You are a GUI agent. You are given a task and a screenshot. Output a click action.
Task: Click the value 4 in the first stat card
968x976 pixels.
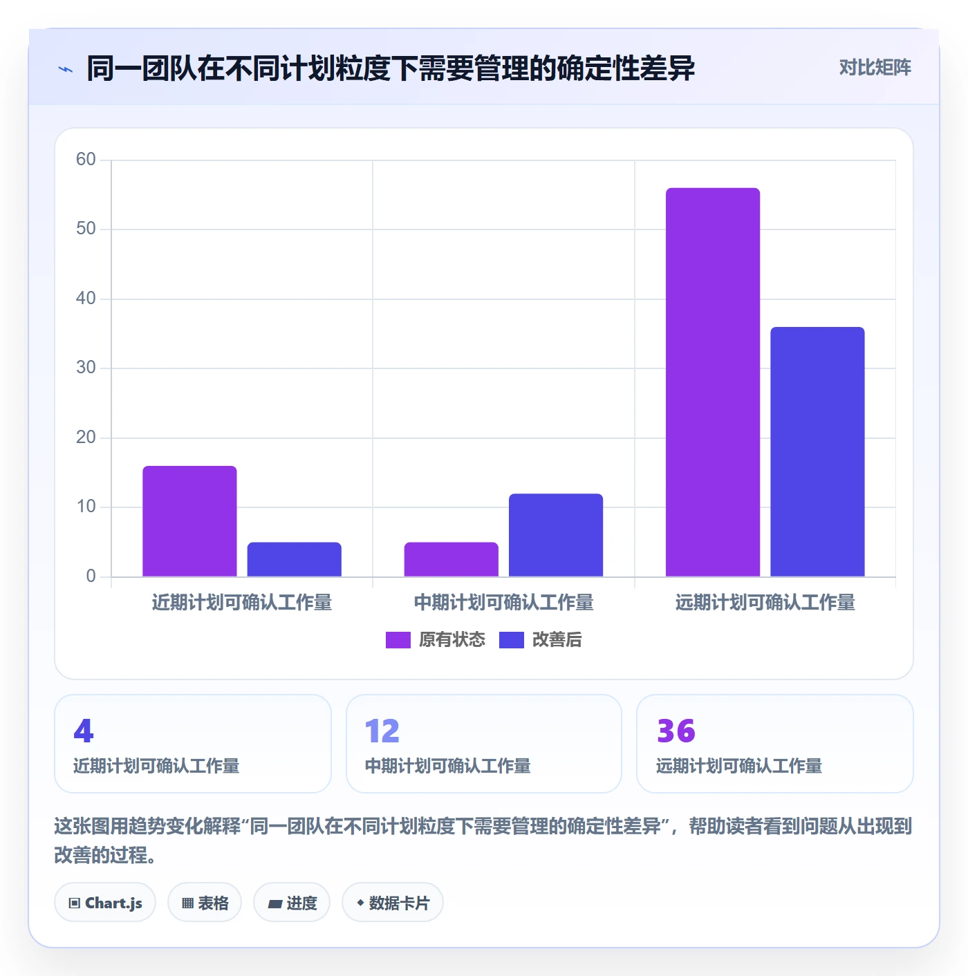84,731
